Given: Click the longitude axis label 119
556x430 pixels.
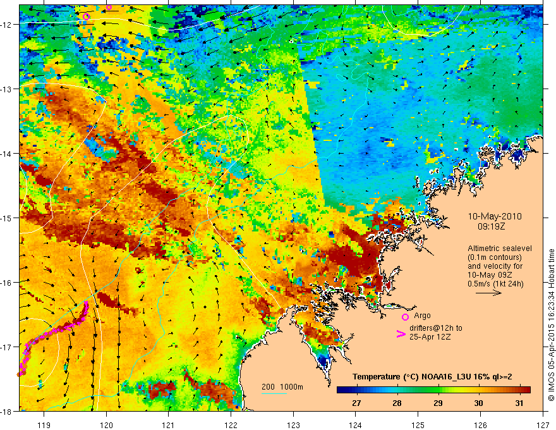Looking at the screenshot, I should [44, 425].
